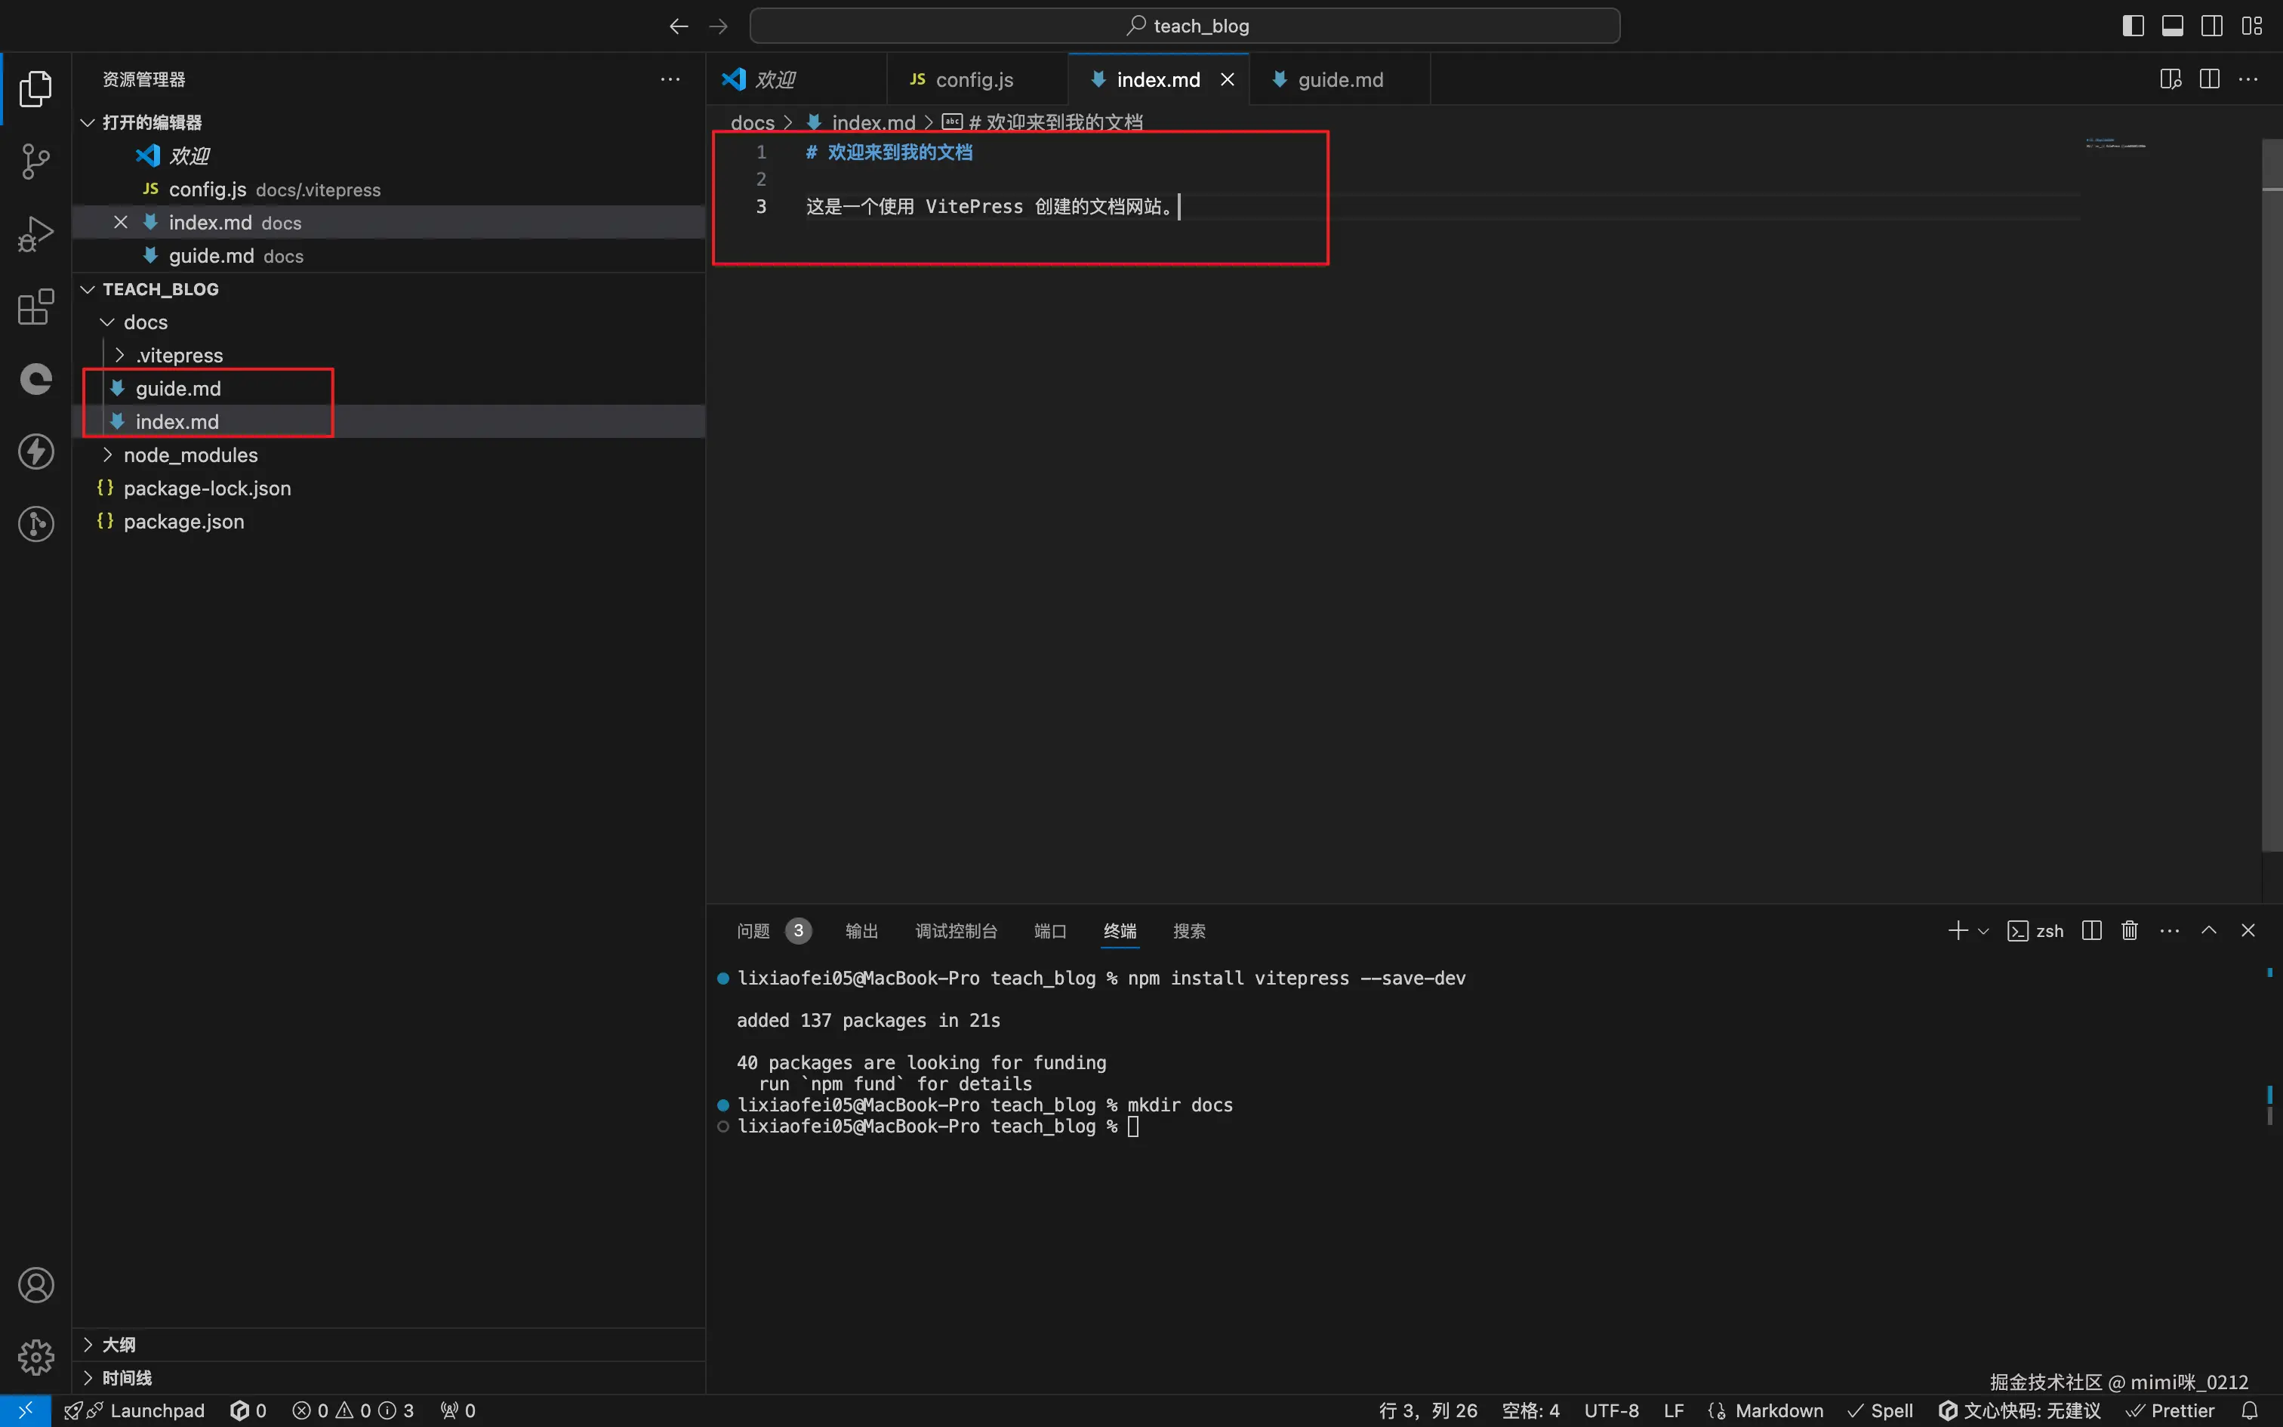Viewport: 2283px width, 1427px height.
Task: Expand the node_modules folder
Action: click(x=189, y=455)
